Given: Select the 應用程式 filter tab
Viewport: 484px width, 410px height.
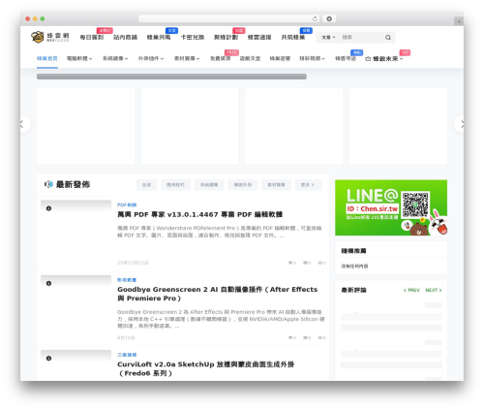Looking at the screenshot, I should point(175,185).
